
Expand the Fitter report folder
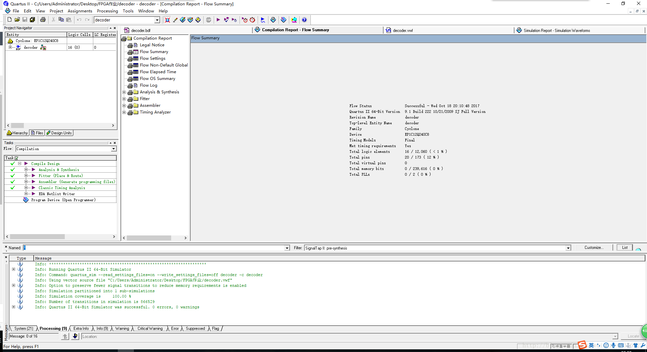[124, 99]
